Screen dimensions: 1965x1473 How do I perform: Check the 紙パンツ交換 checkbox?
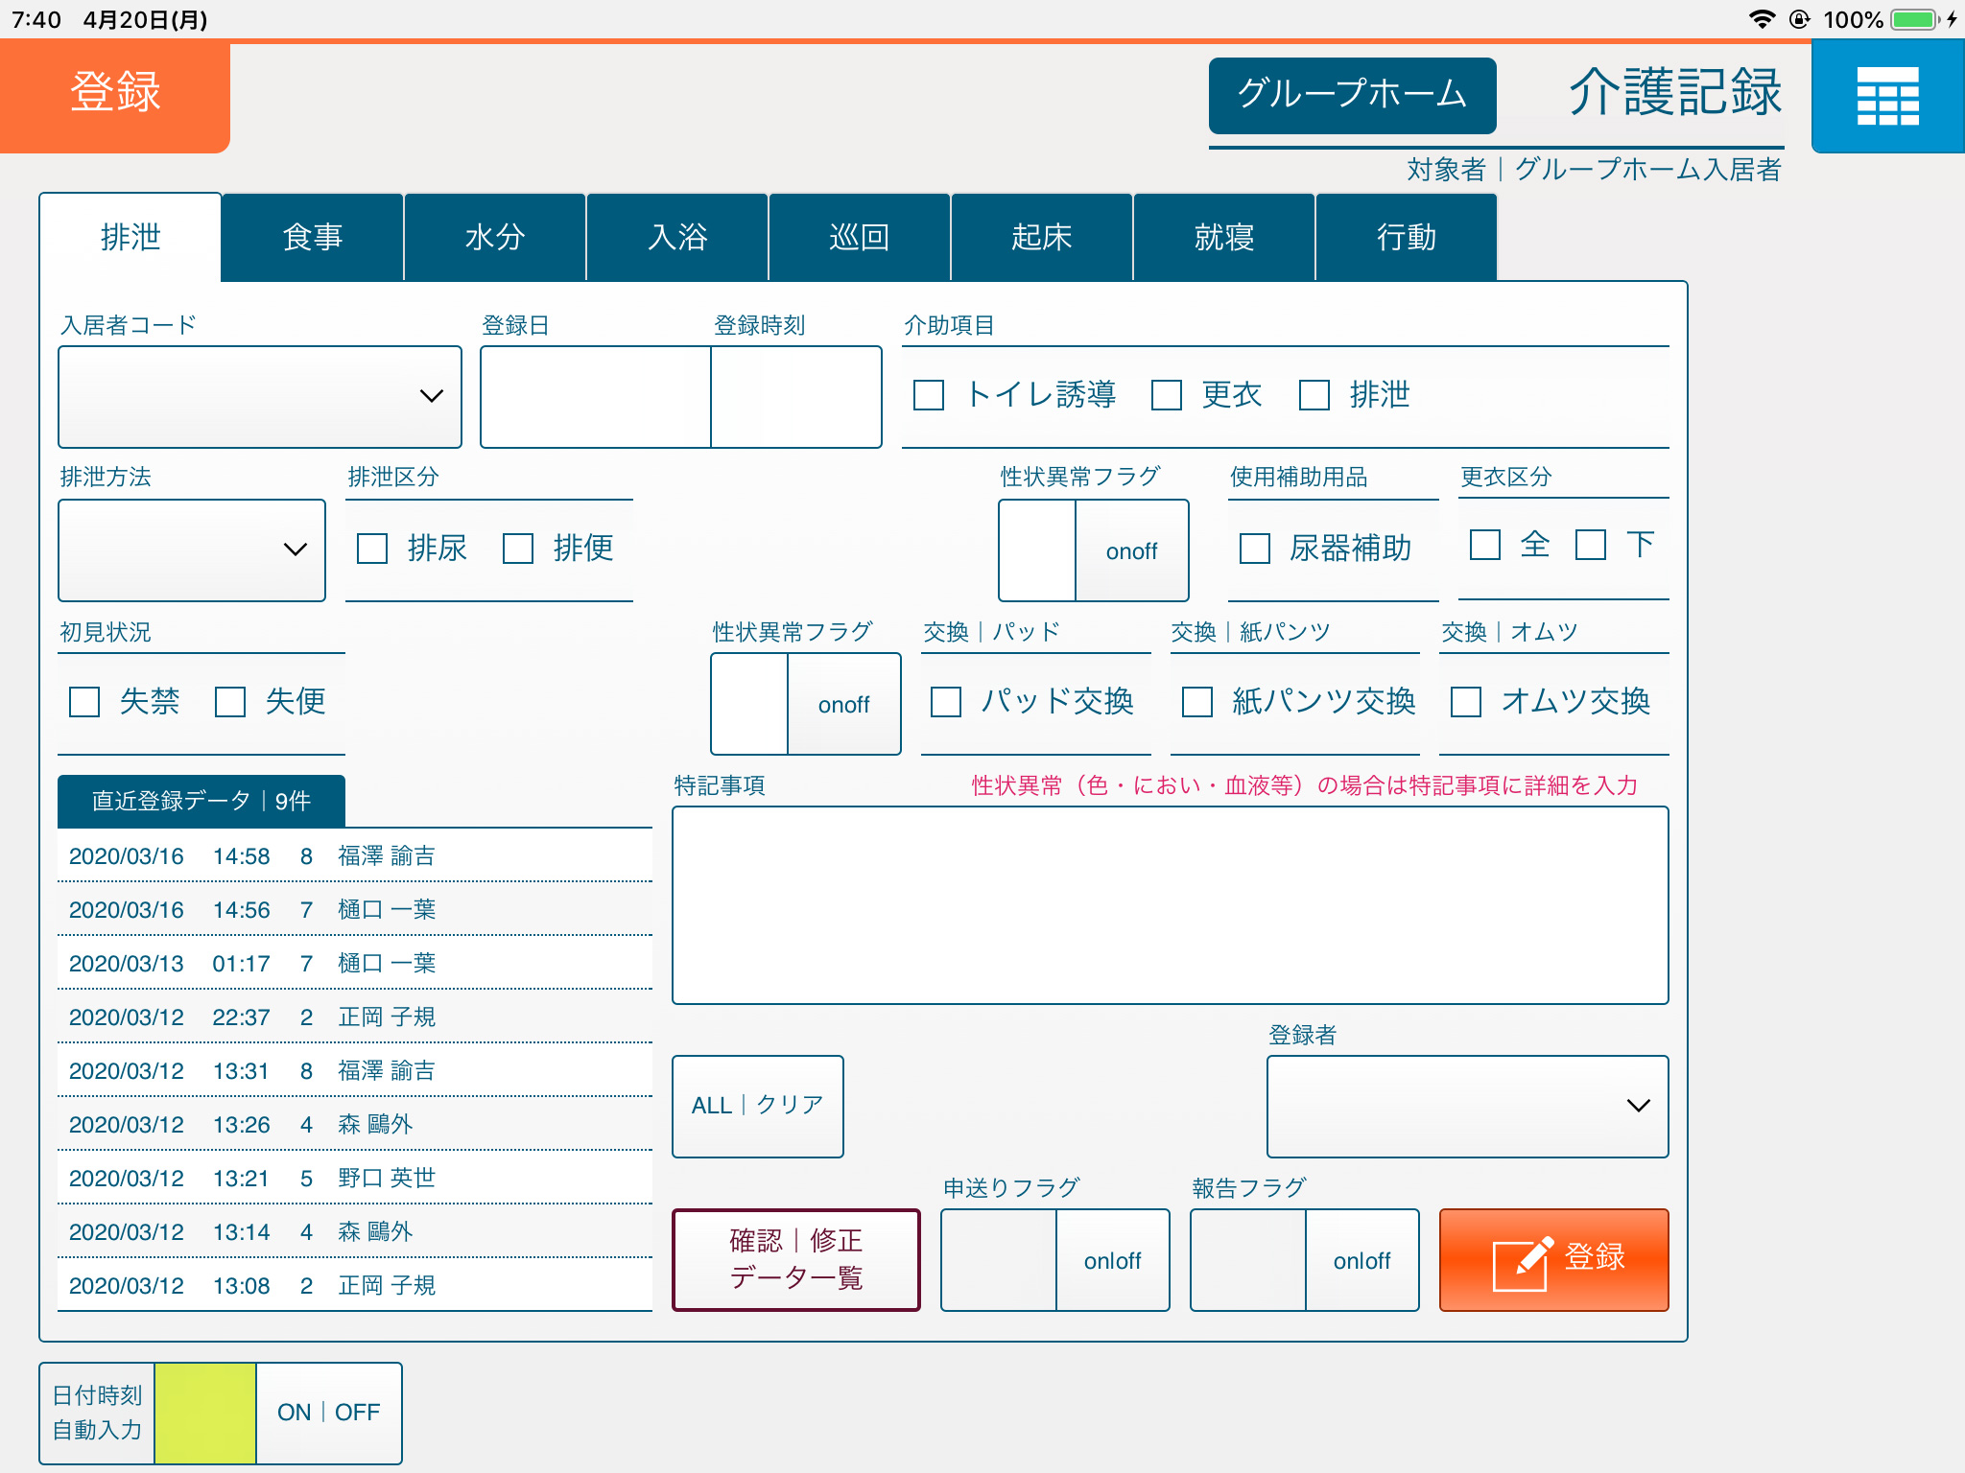(x=1197, y=702)
